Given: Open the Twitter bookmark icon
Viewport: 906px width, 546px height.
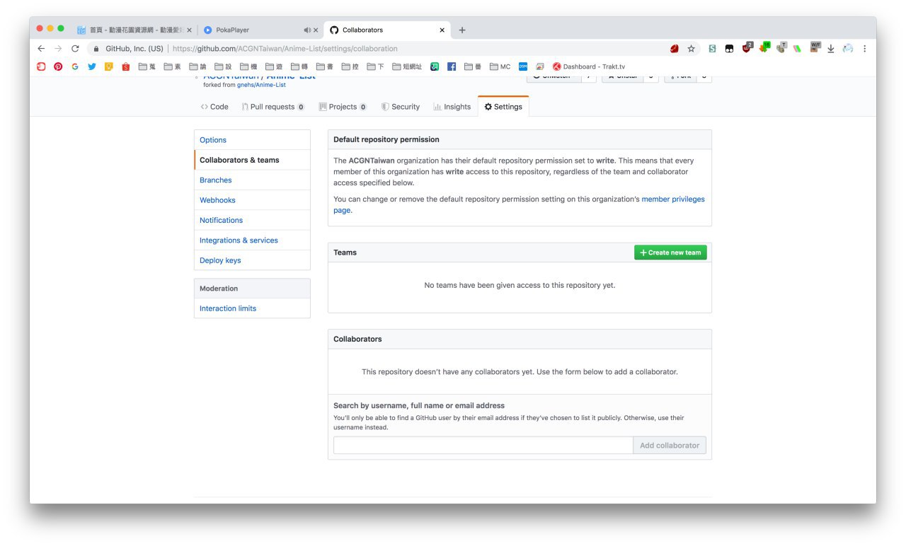Looking at the screenshot, I should click(92, 66).
